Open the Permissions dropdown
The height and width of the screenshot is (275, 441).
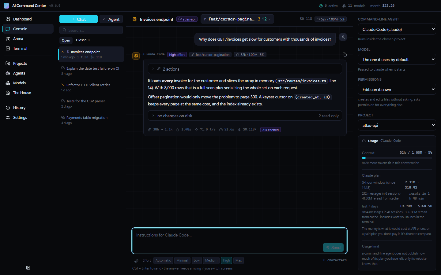pyautogui.click(x=397, y=90)
